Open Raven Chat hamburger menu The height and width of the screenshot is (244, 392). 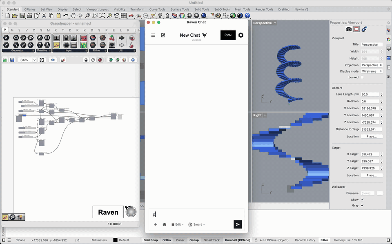[153, 35]
